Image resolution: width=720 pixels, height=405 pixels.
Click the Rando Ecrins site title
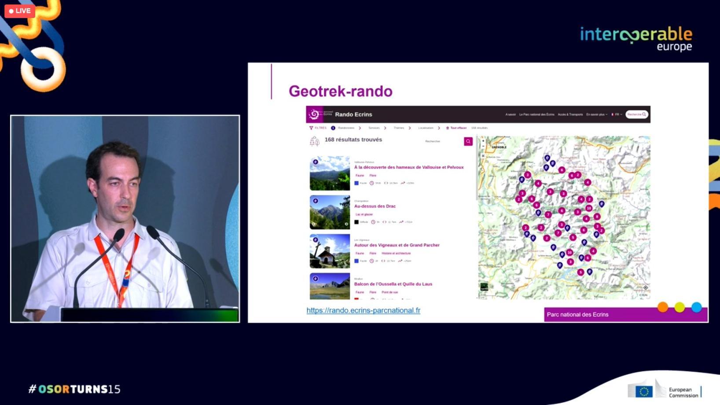click(353, 114)
